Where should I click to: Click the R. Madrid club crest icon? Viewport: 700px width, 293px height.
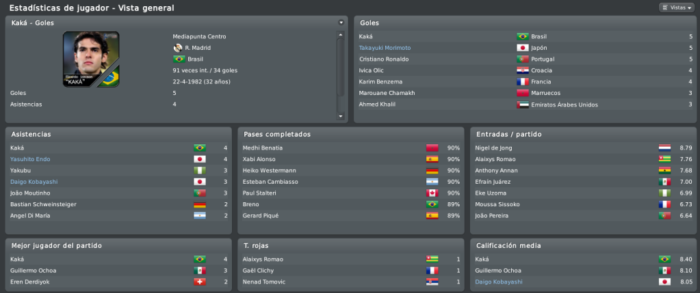[178, 48]
